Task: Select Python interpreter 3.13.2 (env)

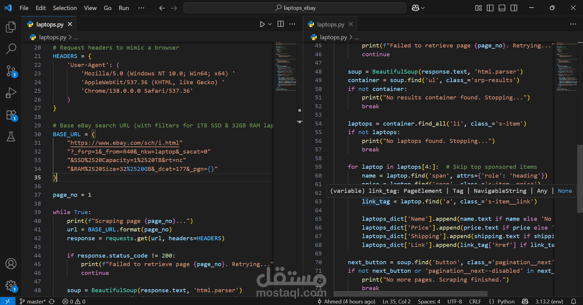Action: tap(549, 301)
